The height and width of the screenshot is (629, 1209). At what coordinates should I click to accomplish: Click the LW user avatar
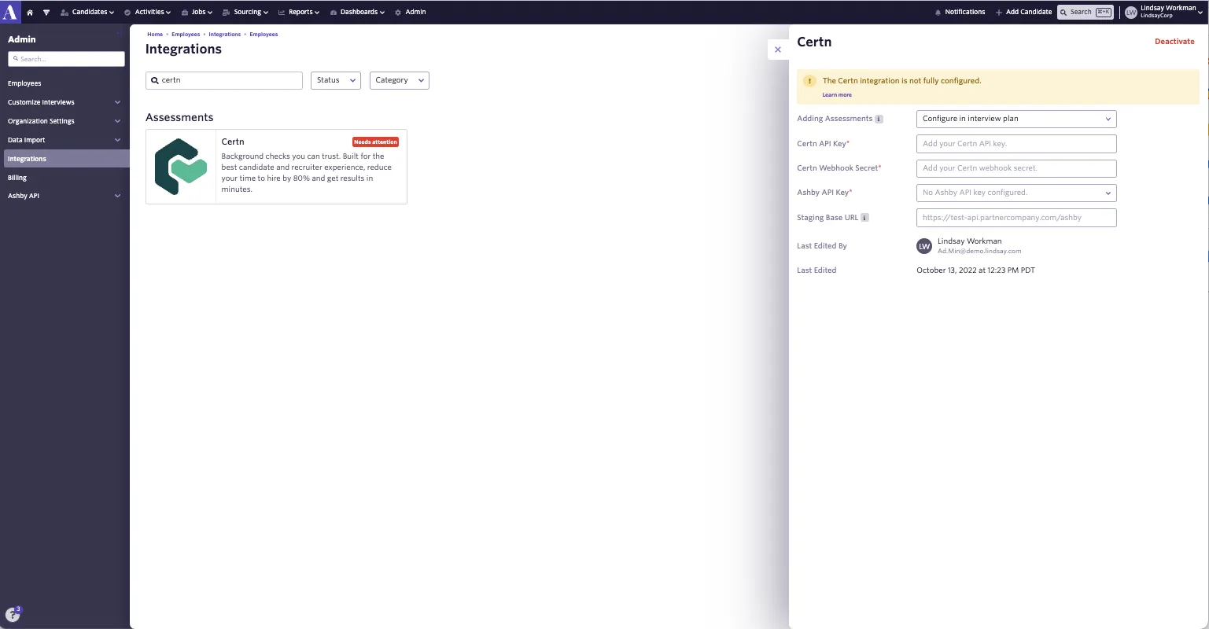pos(1130,12)
